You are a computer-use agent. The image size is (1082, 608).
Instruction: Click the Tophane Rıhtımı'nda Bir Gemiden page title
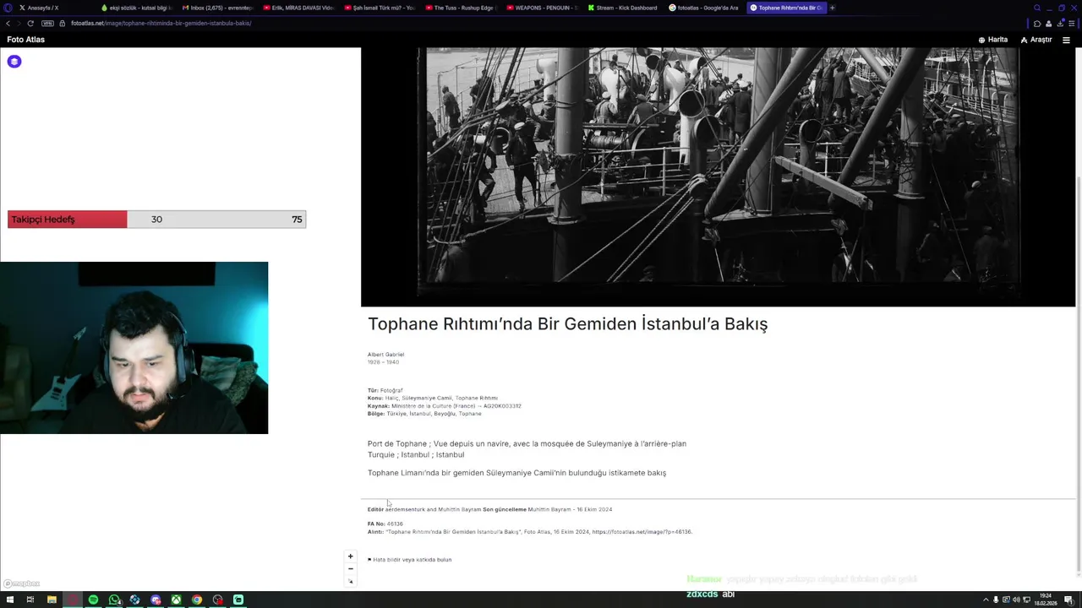pyautogui.click(x=567, y=324)
